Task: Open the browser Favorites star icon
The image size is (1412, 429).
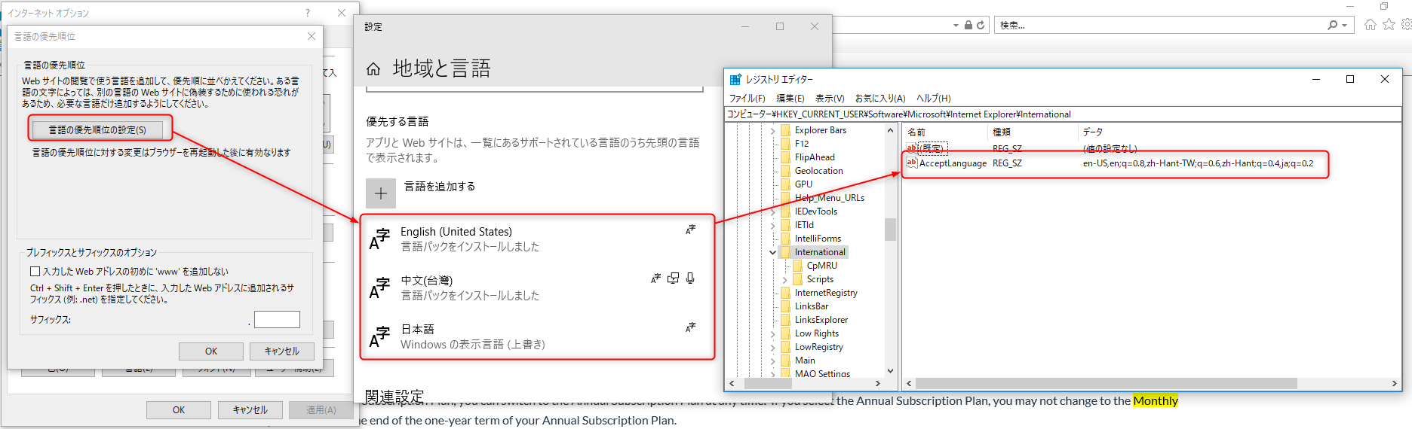Action: point(1389,25)
